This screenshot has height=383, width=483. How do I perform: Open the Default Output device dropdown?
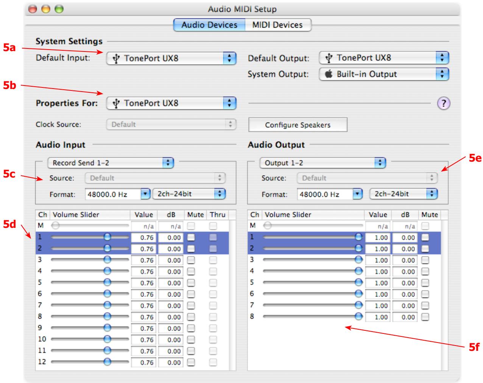[384, 58]
